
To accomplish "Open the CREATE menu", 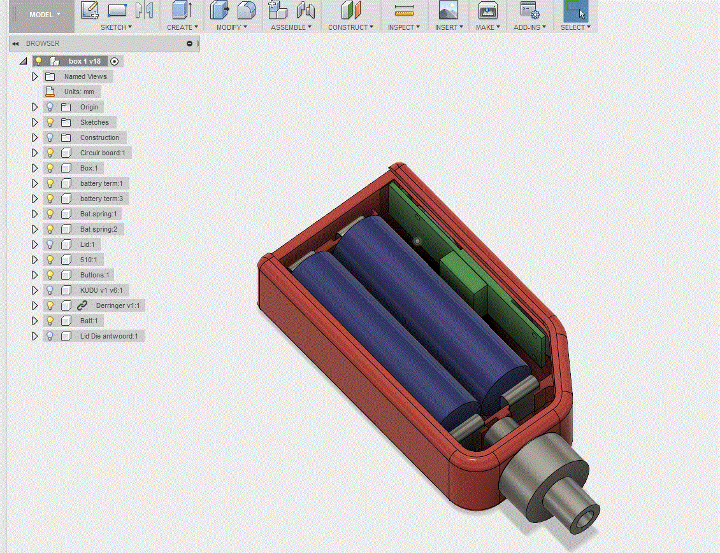I will (x=182, y=27).
